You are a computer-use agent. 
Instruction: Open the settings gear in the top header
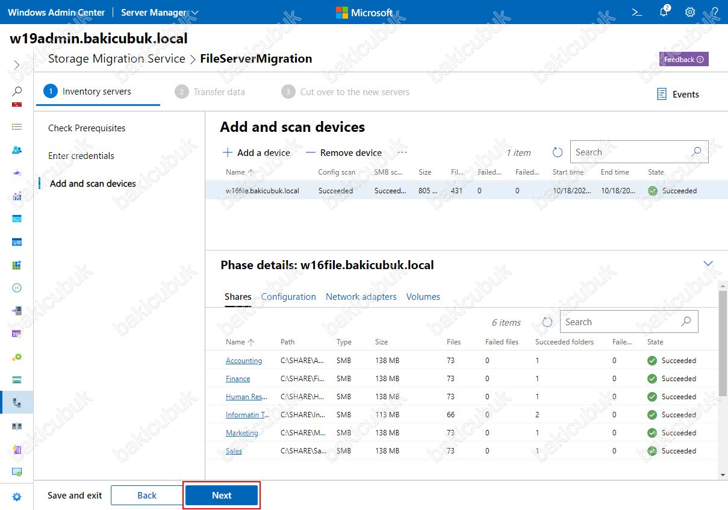point(690,12)
